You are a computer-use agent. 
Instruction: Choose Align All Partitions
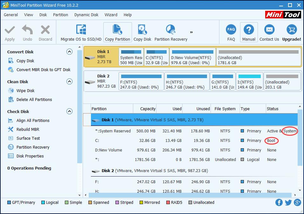(x=33, y=120)
